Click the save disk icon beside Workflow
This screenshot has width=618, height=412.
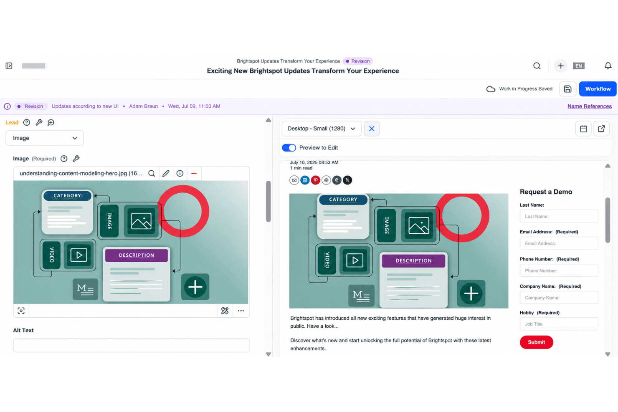point(567,89)
